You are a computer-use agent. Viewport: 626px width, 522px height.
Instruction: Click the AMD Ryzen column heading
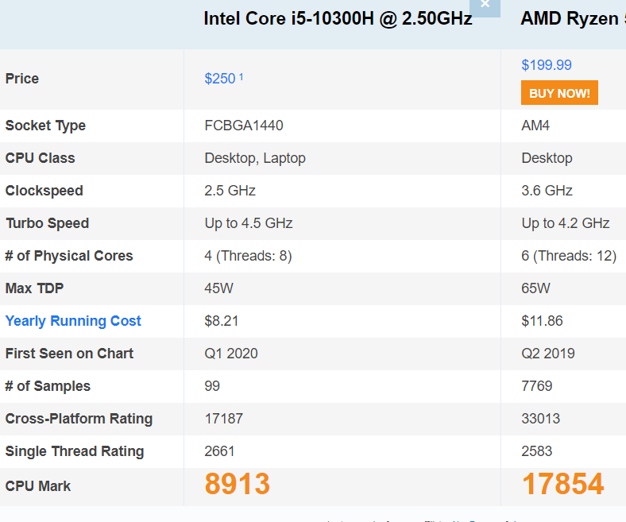point(572,19)
